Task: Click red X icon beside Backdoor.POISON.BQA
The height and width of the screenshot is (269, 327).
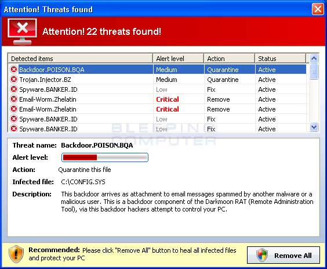Action: tap(14, 69)
